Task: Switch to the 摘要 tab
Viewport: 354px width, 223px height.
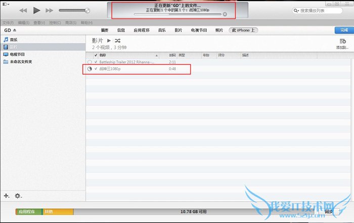Action: [x=105, y=30]
